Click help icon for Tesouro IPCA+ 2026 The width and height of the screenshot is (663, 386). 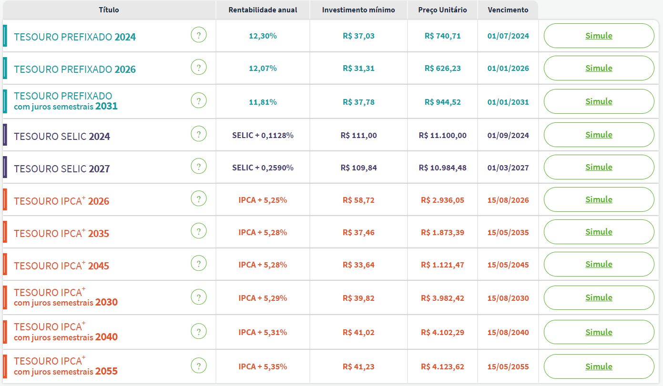pyautogui.click(x=199, y=199)
